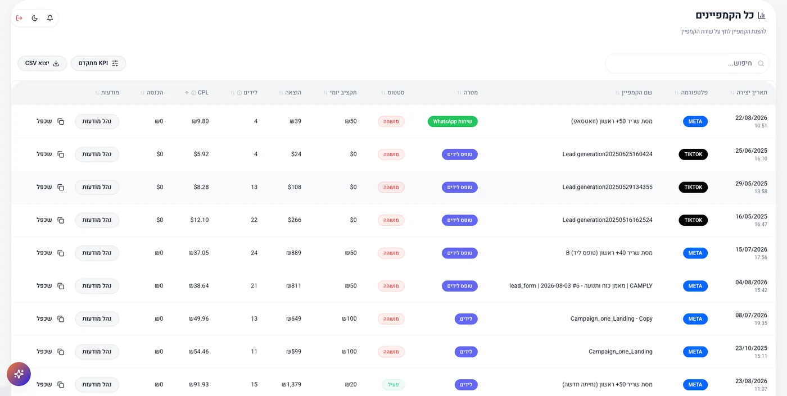Click the TIKTOK badge dated 25/06/2025
787x396 pixels.
point(693,154)
